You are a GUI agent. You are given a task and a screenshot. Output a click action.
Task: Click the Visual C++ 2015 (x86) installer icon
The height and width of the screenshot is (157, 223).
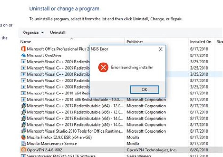24,125
